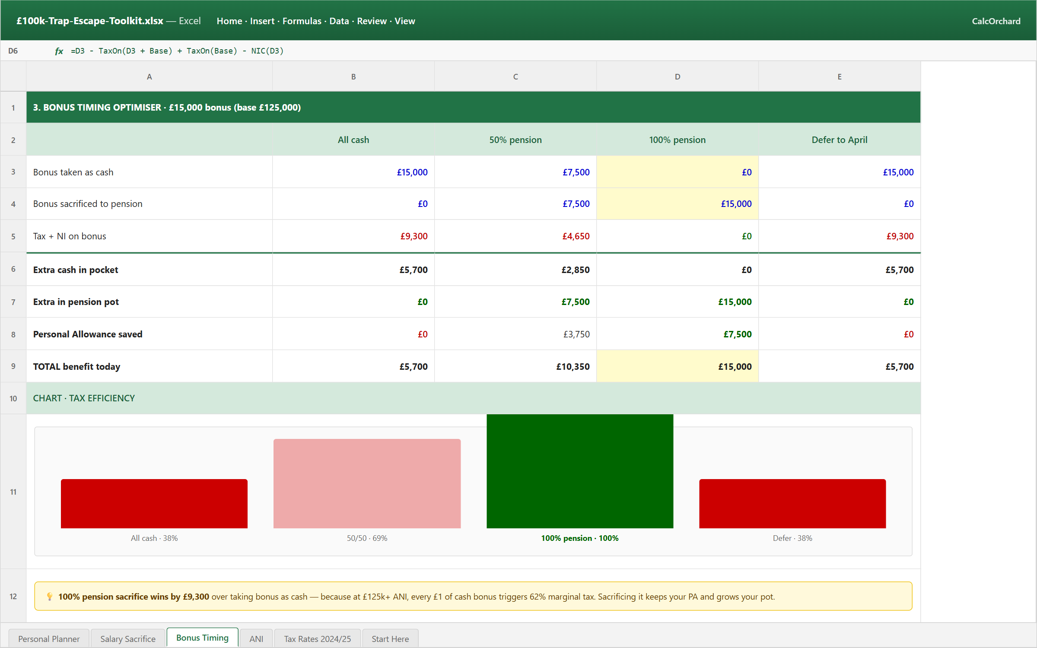The width and height of the screenshot is (1037, 648).
Task: Select 'Extra cash in pocket' label cell
Action: coord(149,270)
